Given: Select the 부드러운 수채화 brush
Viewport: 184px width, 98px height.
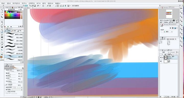Looking at the screenshot, I should (14, 44).
